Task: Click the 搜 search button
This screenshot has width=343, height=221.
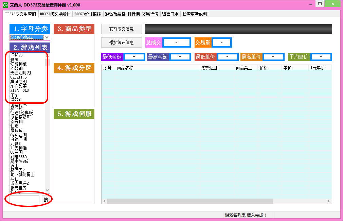Action: coord(46,200)
